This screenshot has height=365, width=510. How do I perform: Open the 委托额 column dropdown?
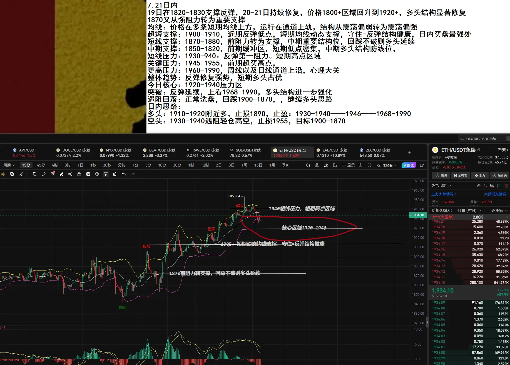(x=500, y=211)
